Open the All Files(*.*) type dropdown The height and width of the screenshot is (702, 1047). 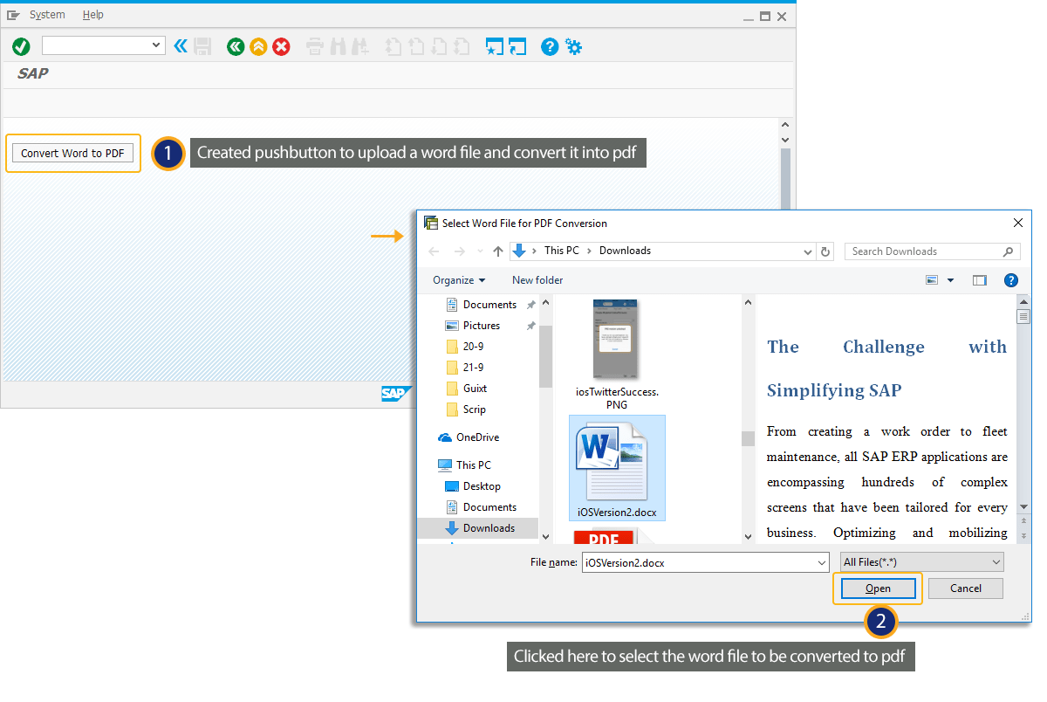coord(922,562)
